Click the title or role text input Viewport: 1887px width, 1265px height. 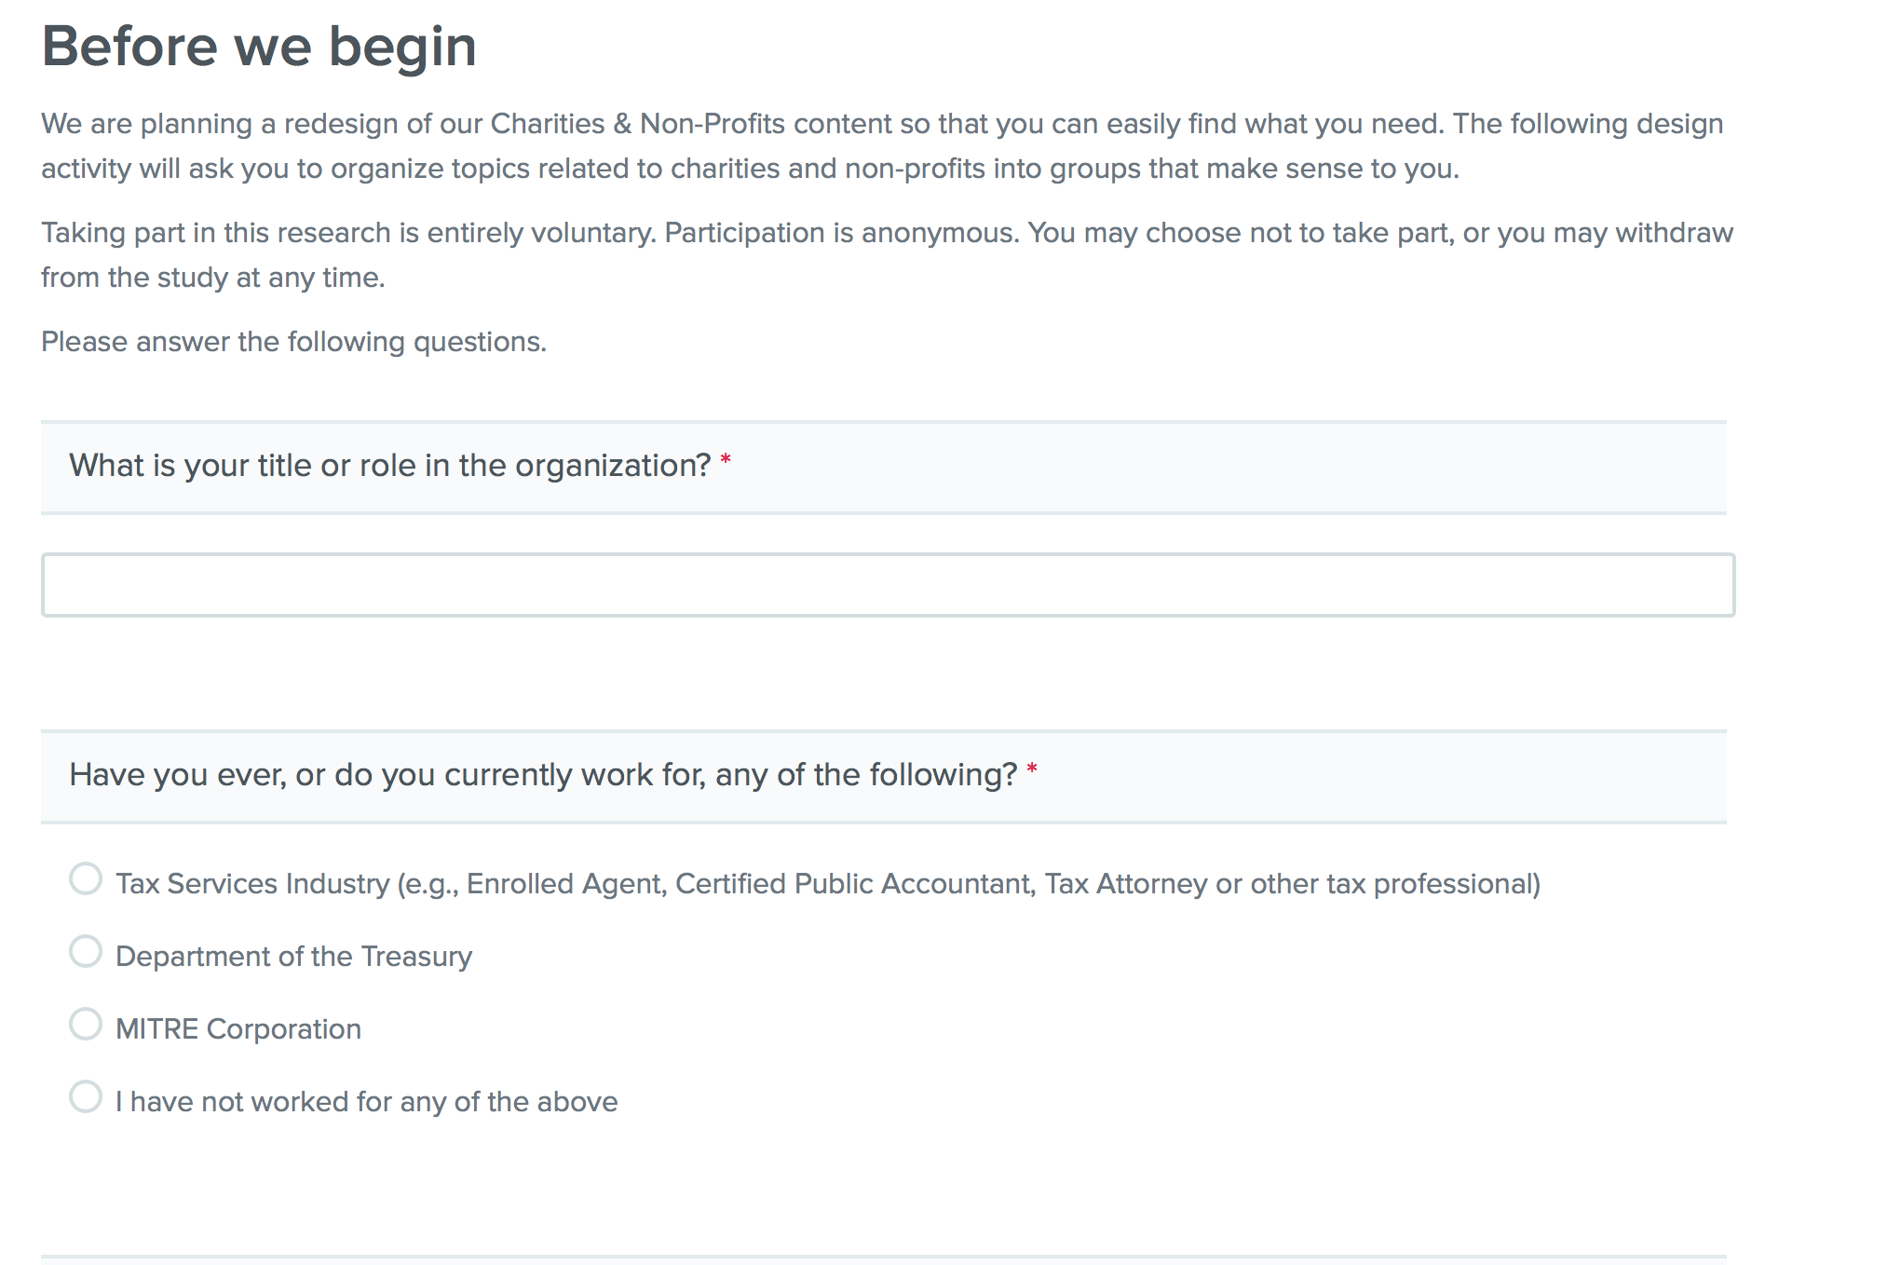887,585
